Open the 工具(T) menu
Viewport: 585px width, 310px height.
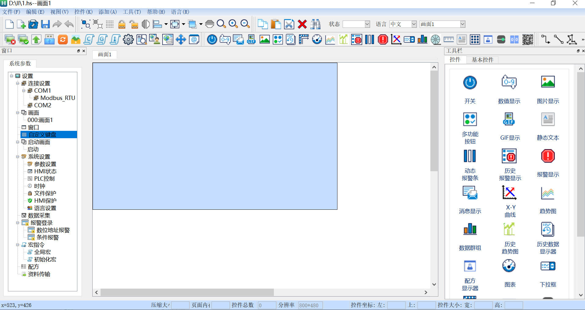coord(132,12)
